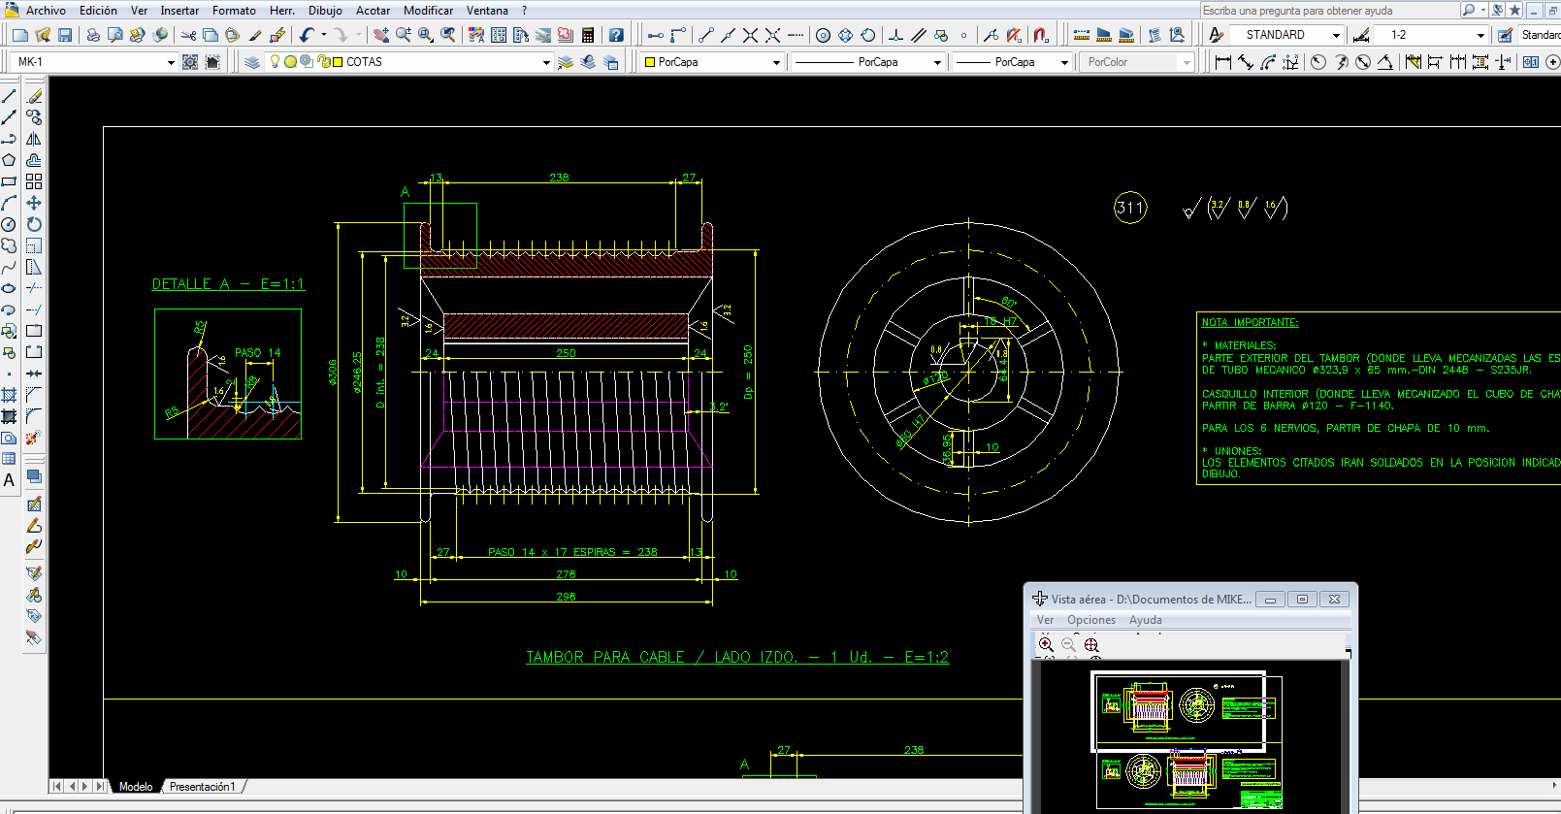
Task: Toggle the COTAS layer lightbulb on/off
Action: click(x=275, y=61)
